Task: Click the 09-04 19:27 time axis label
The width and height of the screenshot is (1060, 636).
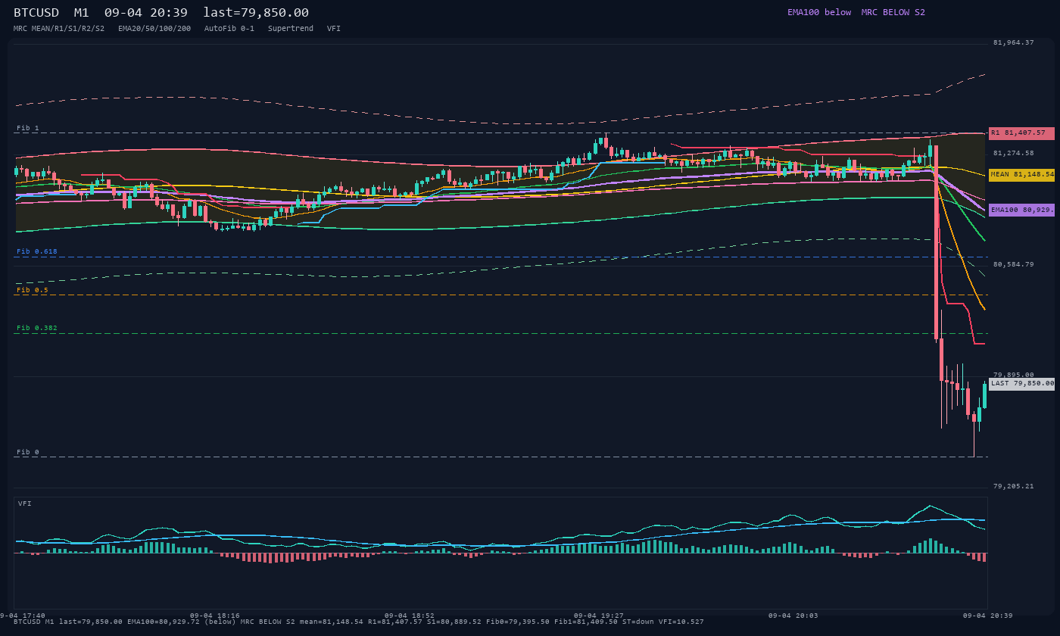Action: (599, 616)
